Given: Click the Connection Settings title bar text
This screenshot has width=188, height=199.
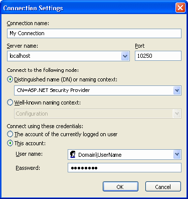Looking at the screenshot, I should (x=33, y=8).
